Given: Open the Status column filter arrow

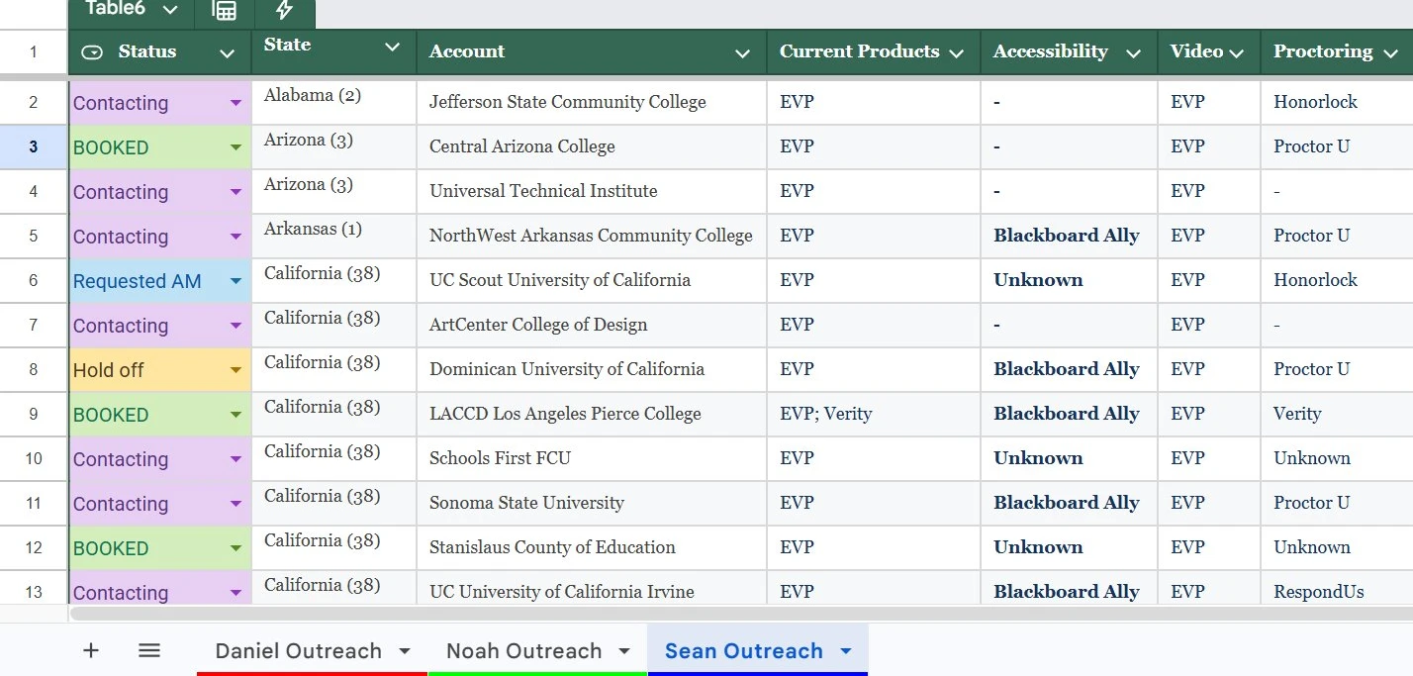Looking at the screenshot, I should [x=228, y=53].
